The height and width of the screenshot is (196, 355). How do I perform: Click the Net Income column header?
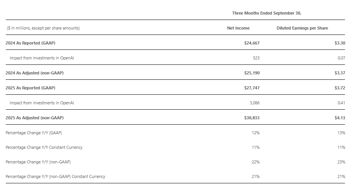pos(238,28)
